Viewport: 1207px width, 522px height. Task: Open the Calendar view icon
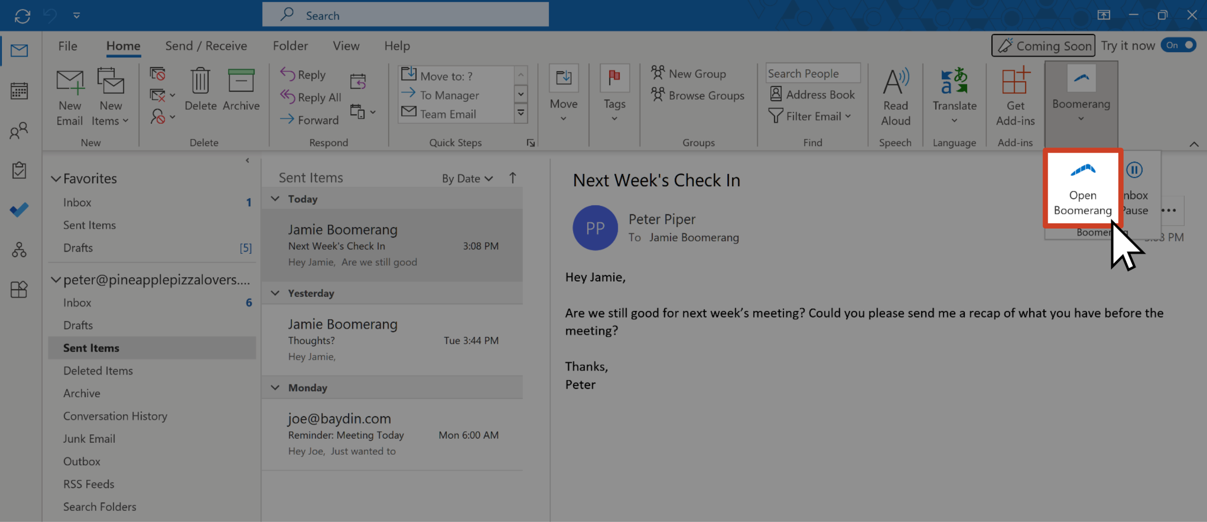[x=19, y=91]
